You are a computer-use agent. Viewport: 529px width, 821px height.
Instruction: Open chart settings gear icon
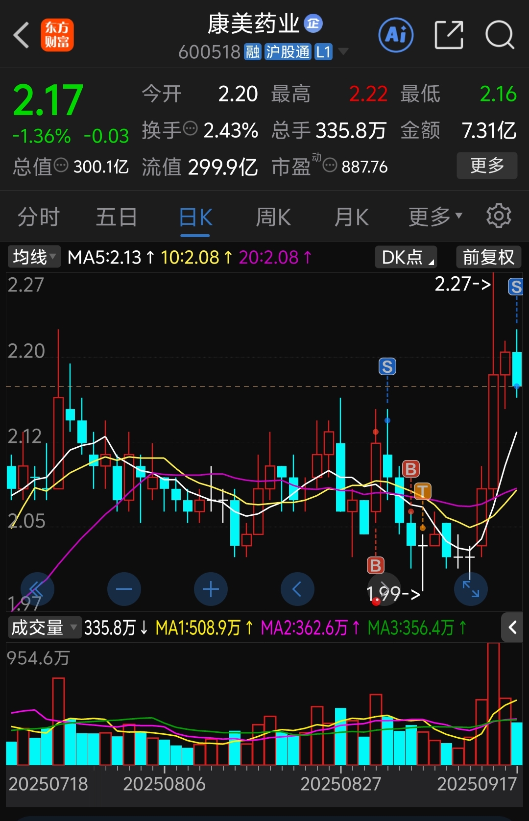pos(499,216)
